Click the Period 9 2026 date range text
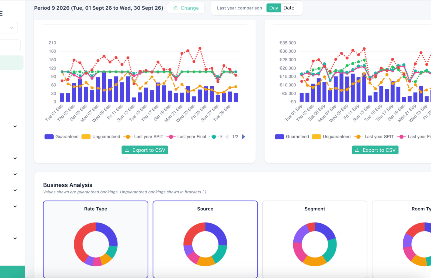The width and height of the screenshot is (431, 278). [x=99, y=8]
